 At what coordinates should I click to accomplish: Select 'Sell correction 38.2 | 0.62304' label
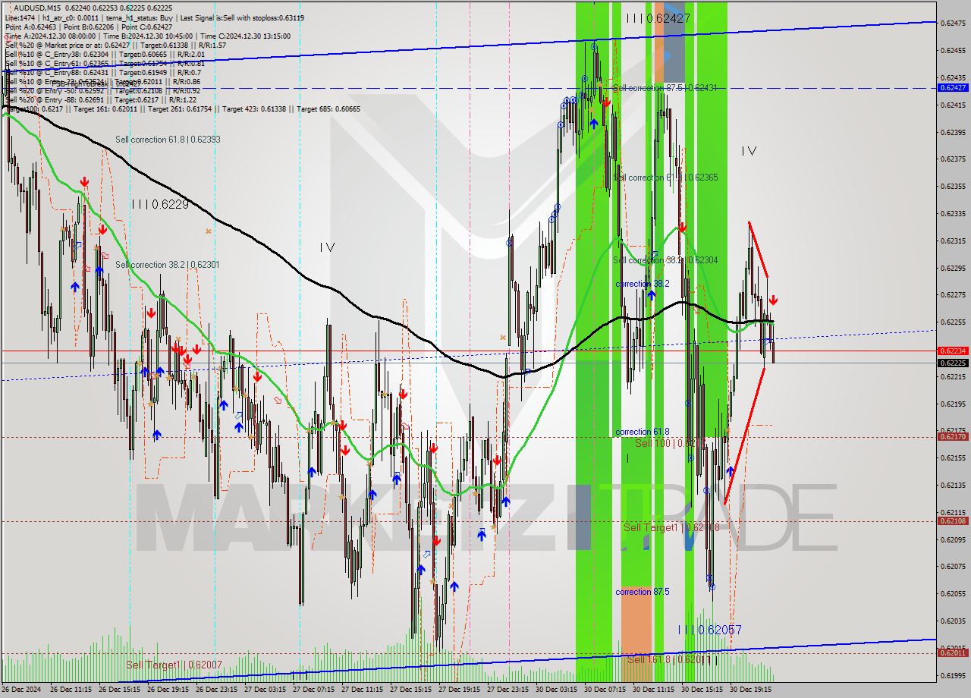pyautogui.click(x=665, y=260)
